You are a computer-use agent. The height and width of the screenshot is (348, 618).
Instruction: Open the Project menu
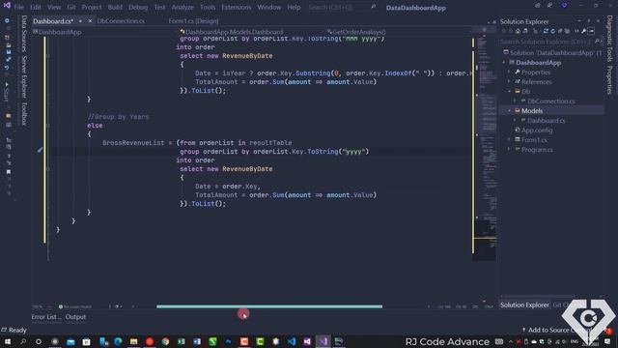point(92,7)
